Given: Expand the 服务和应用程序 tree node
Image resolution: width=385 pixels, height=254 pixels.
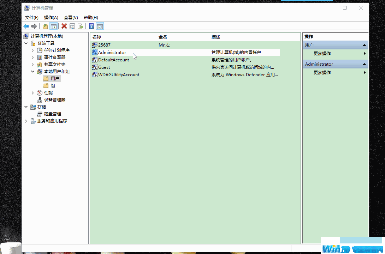Looking at the screenshot, I should (x=26, y=121).
